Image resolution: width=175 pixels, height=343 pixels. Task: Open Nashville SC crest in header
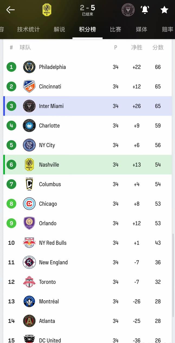(47, 10)
